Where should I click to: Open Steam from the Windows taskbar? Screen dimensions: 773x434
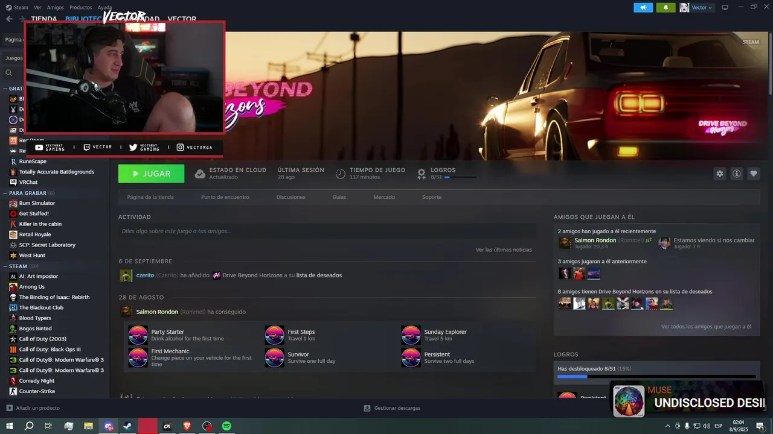pyautogui.click(x=128, y=426)
